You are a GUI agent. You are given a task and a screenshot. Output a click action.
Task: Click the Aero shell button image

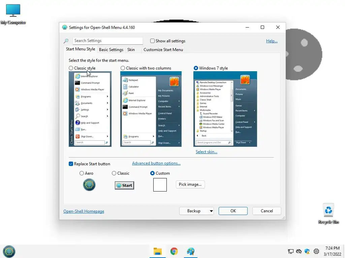pyautogui.click(x=89, y=185)
